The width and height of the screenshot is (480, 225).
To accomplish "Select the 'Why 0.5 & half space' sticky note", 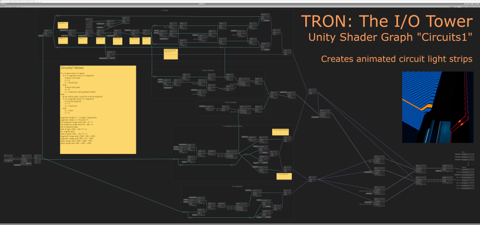I will (x=170, y=54).
